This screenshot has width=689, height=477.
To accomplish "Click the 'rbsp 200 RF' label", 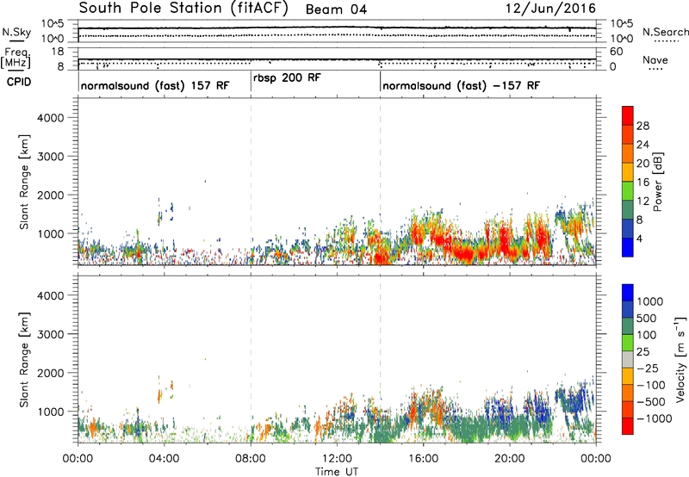I will (288, 78).
